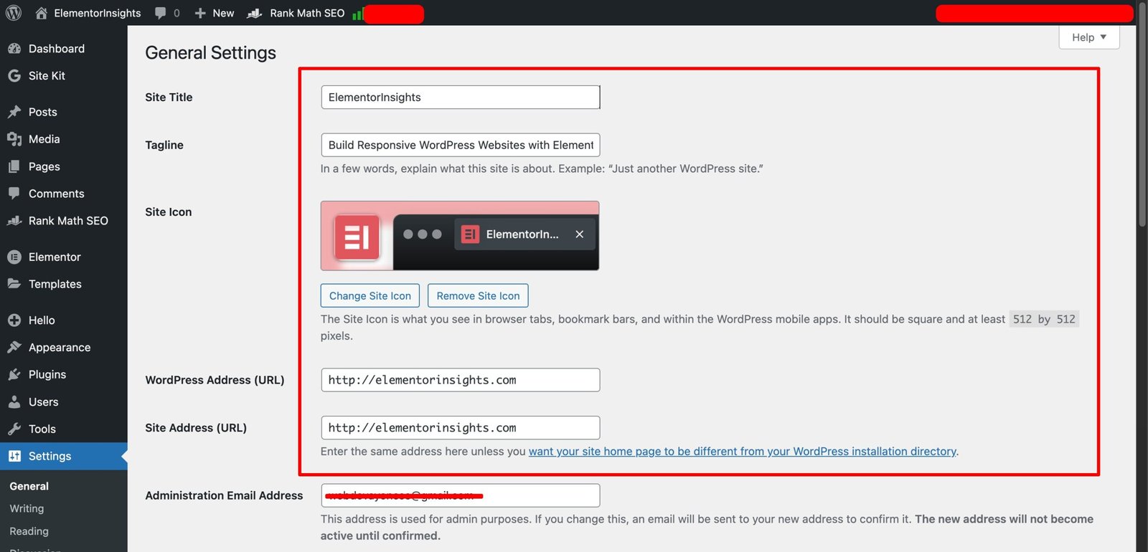The image size is (1148, 552).
Task: Click the Elementor icon in sidebar
Action: (x=14, y=257)
